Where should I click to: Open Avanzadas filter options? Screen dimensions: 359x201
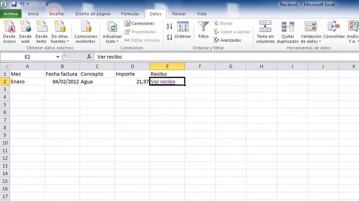227,40
